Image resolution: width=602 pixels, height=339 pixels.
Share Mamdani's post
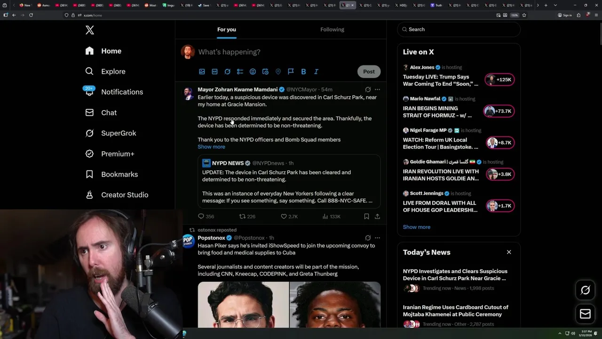click(377, 217)
